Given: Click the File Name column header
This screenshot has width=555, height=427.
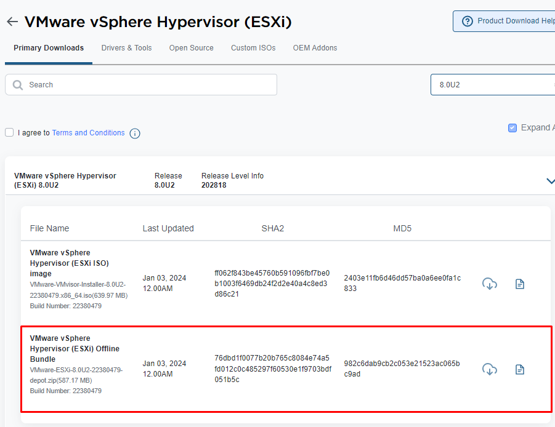Looking at the screenshot, I should click(x=49, y=228).
